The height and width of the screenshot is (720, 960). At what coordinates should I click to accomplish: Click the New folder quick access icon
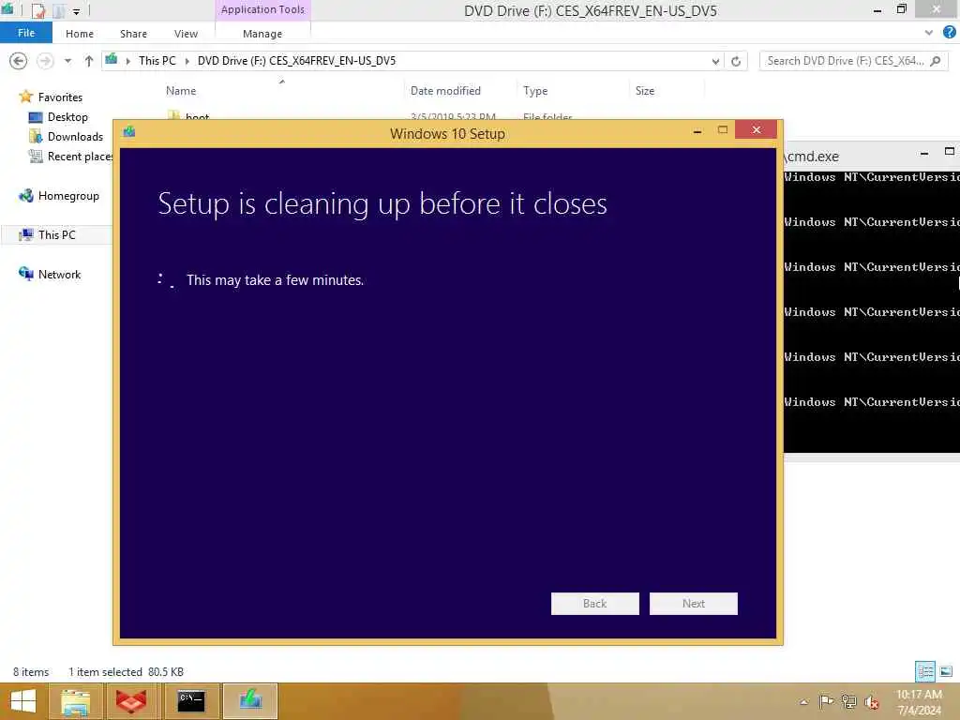pyautogui.click(x=59, y=10)
